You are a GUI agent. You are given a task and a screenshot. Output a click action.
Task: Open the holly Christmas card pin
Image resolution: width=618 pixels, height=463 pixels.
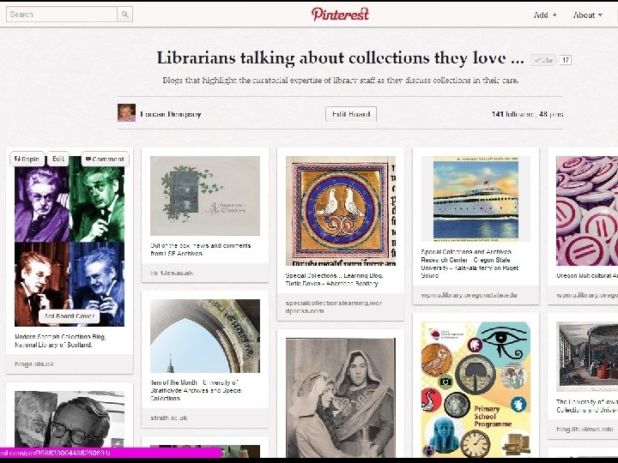click(205, 195)
